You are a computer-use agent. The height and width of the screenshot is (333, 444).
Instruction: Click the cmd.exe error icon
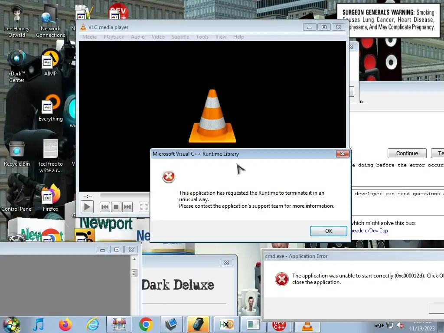click(282, 279)
